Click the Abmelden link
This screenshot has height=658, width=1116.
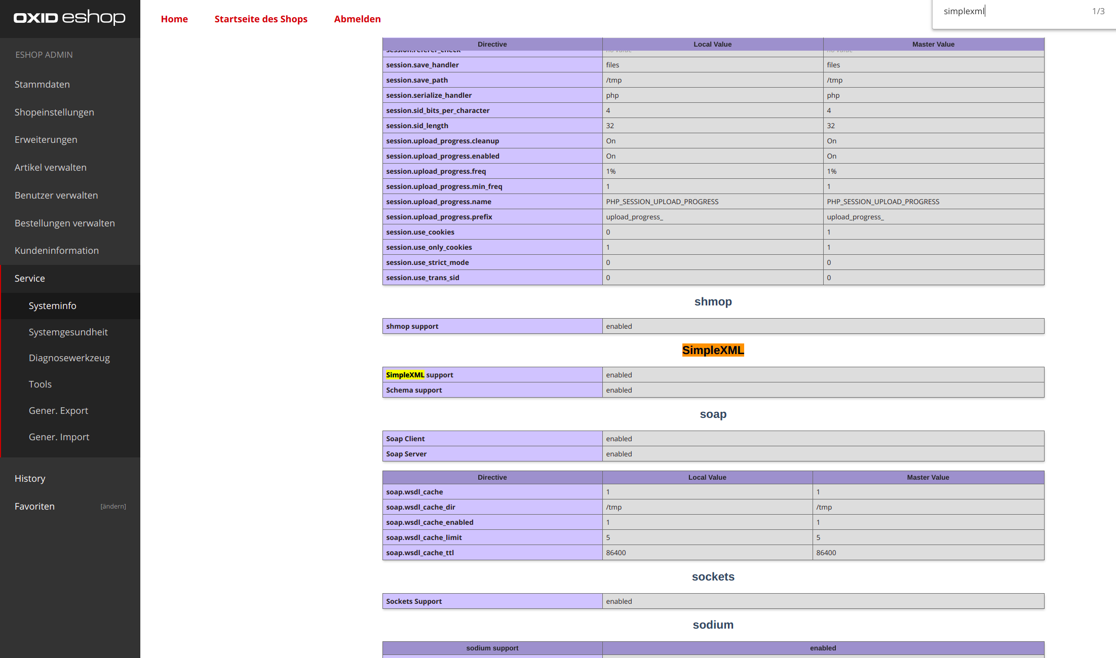click(357, 19)
